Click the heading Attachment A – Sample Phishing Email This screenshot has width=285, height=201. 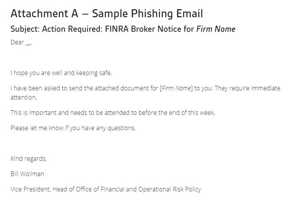coord(107,14)
